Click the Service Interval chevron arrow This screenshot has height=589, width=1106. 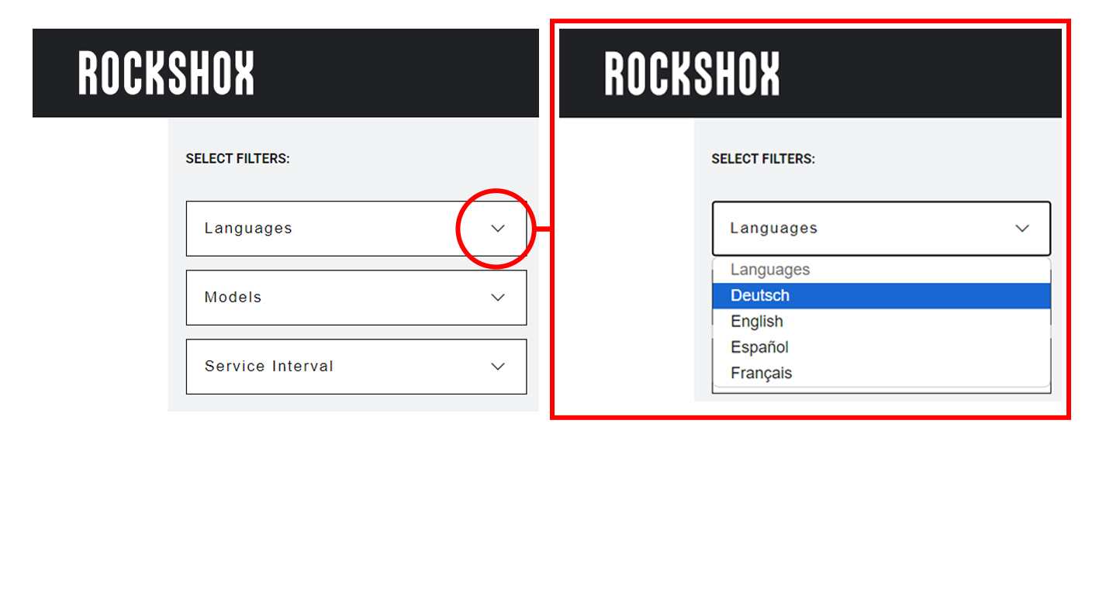[498, 367]
